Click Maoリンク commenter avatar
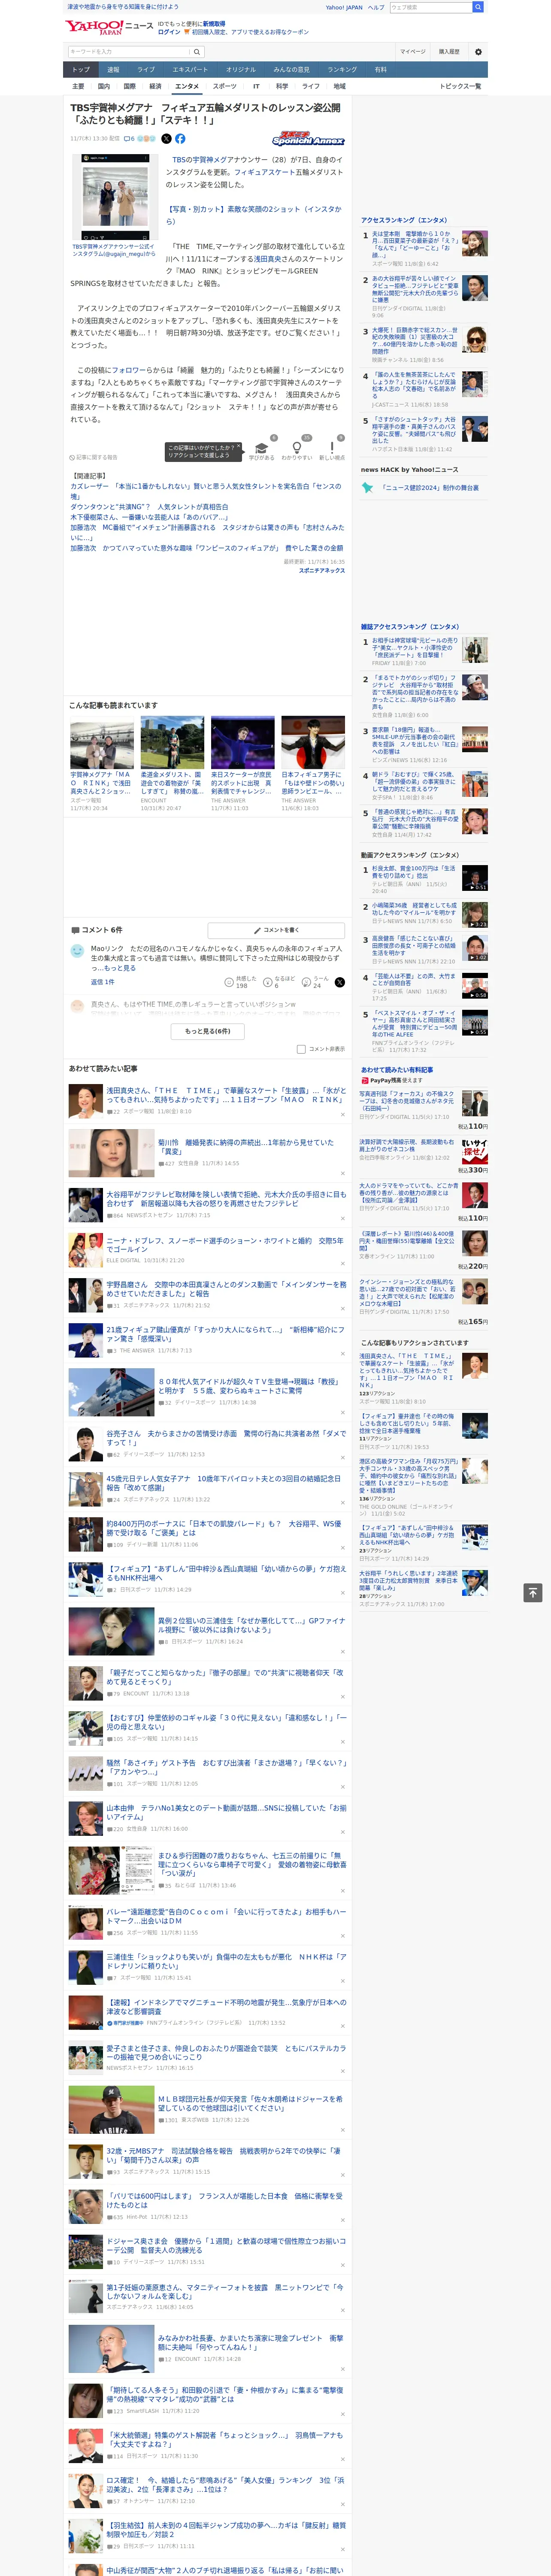Viewport: 551px width, 2576px height. 77,951
